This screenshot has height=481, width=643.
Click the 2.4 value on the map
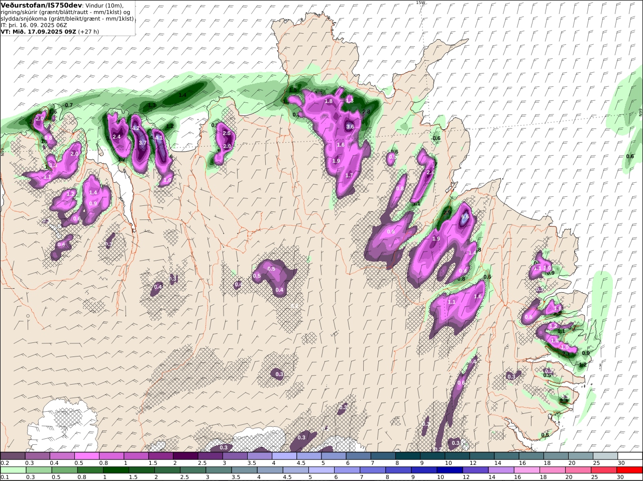point(117,137)
